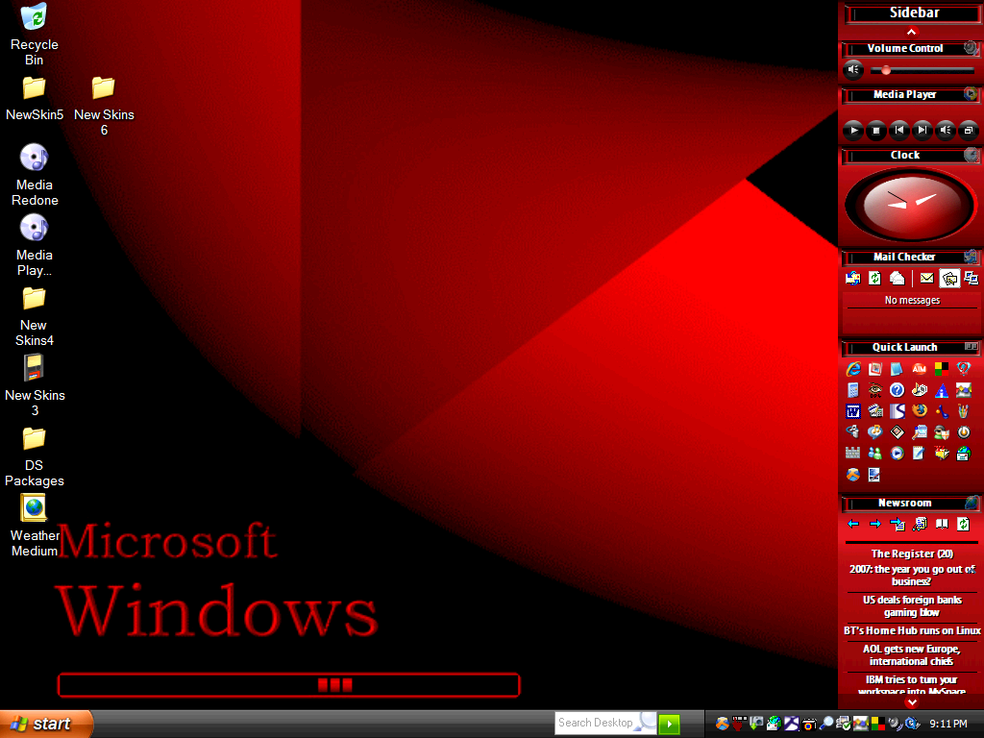This screenshot has height=738, width=984.
Task: Click the open book icon in Newsroom
Action: [942, 524]
